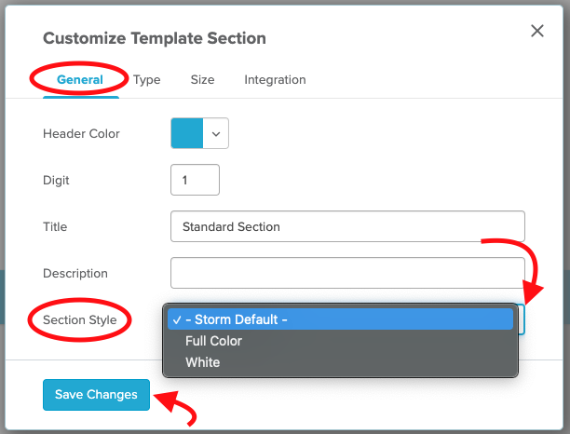Click the Section Style label
Screen dimensions: 570x434
click(x=79, y=319)
